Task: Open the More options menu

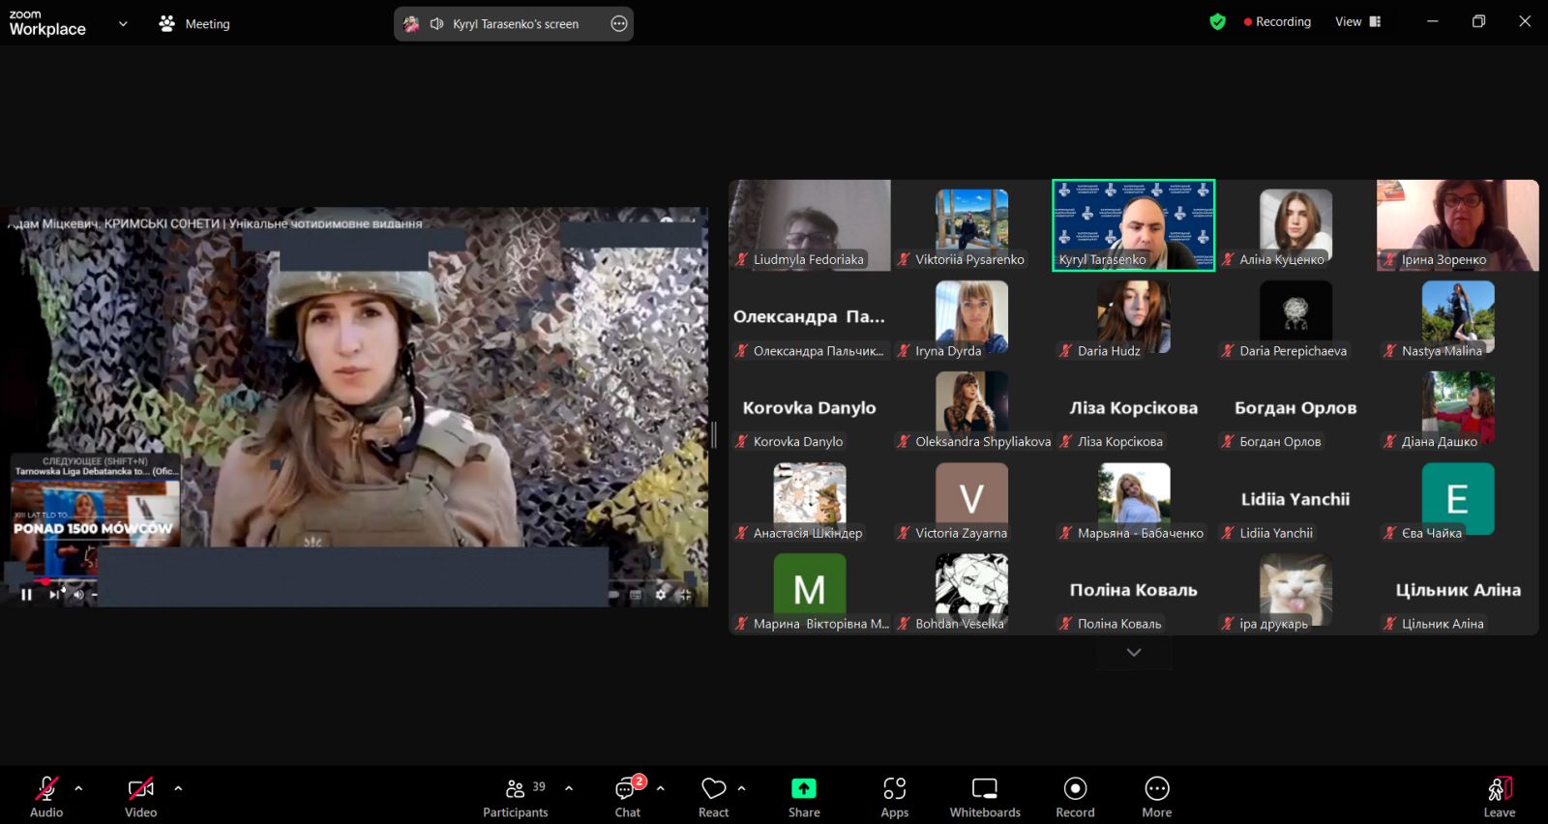Action: [1156, 797]
